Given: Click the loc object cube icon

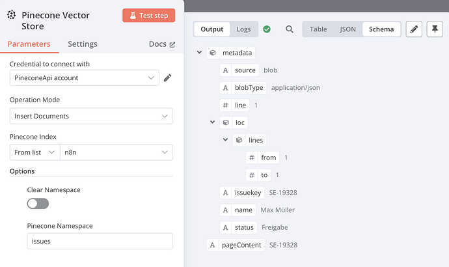Looking at the screenshot, I should point(226,122).
